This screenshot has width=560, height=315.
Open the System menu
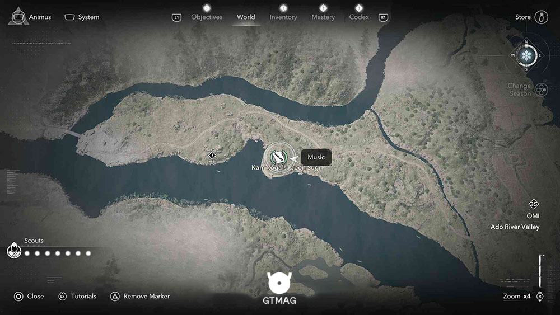[x=82, y=17]
